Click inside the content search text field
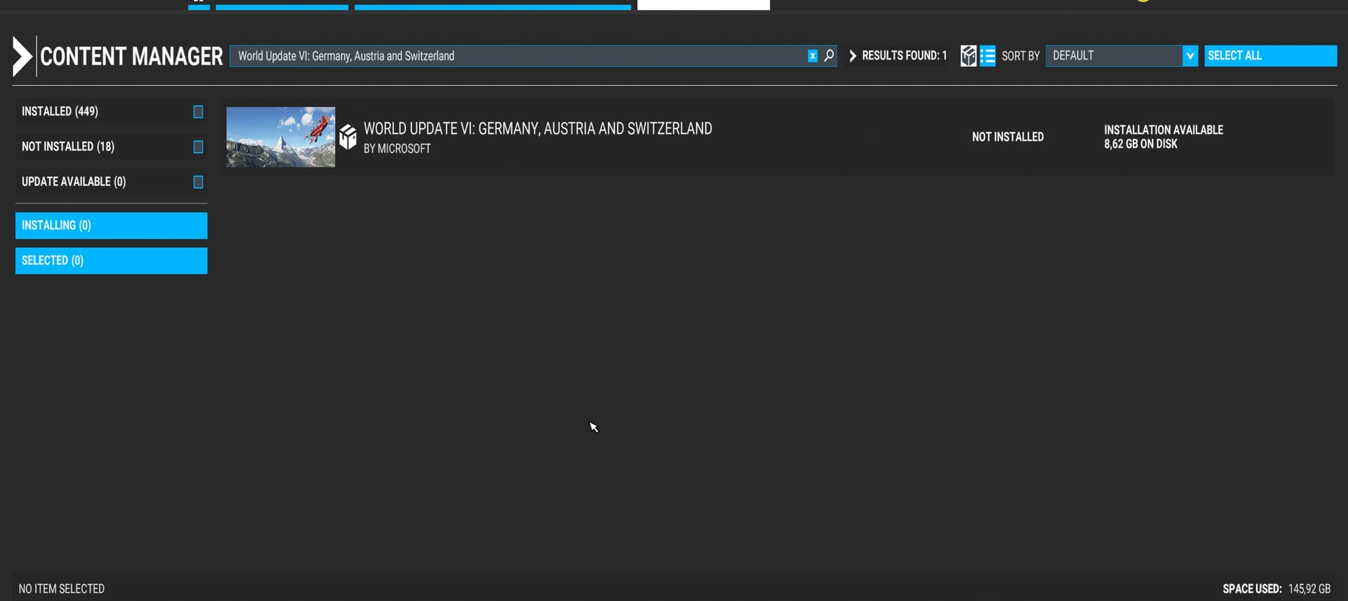 (x=520, y=56)
